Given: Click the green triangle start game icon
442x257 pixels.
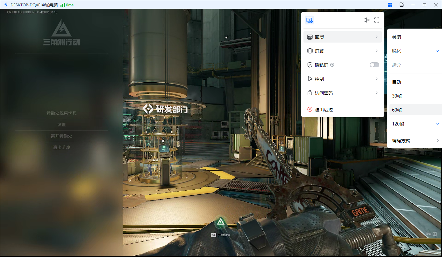Looking at the screenshot, I should pos(220,223).
